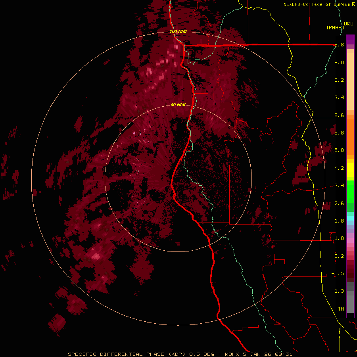Select the -0.5 legend value
The height and width of the screenshot is (357, 357).
[x=338, y=273]
